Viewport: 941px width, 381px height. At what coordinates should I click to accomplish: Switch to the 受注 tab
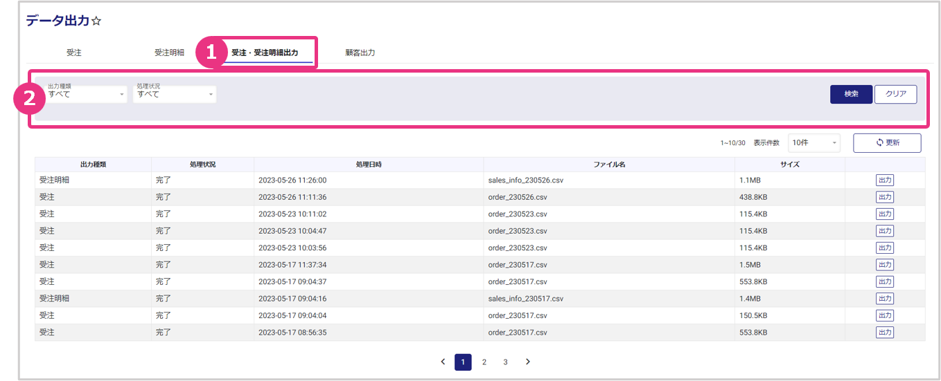pos(73,53)
